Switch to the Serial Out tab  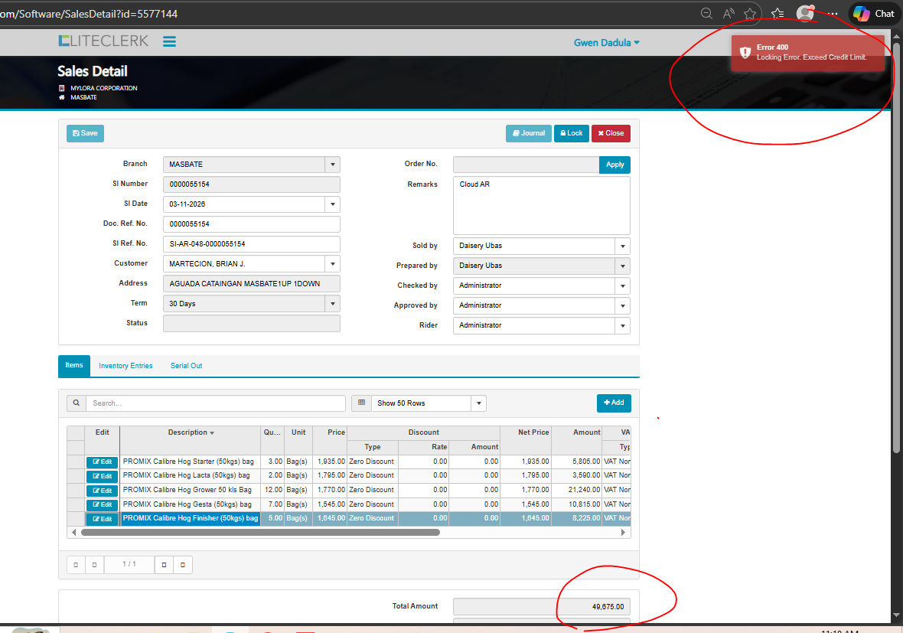(186, 366)
